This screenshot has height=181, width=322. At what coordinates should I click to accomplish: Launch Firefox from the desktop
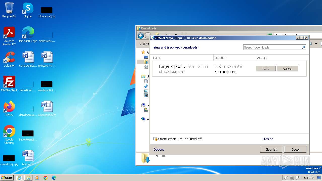tap(9, 108)
